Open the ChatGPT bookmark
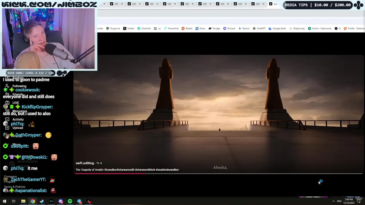 point(259,28)
